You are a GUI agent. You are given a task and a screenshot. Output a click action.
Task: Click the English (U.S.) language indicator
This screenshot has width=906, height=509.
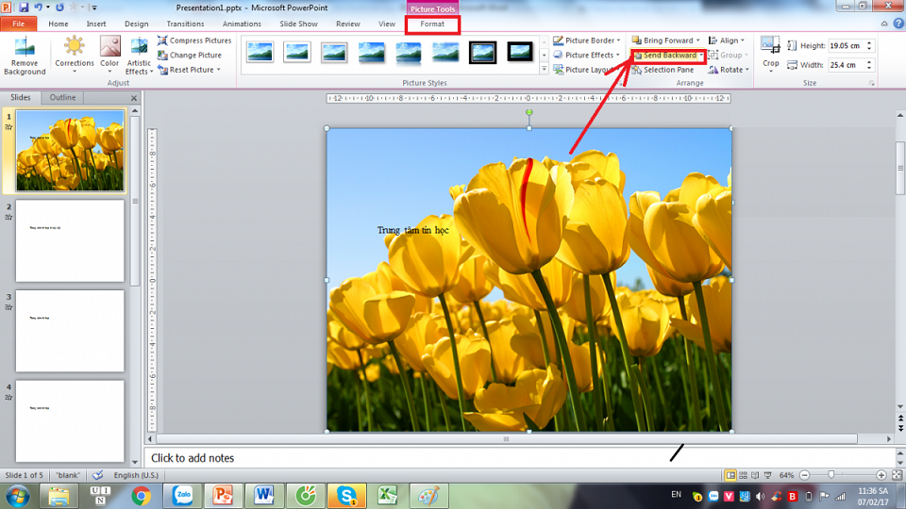136,475
